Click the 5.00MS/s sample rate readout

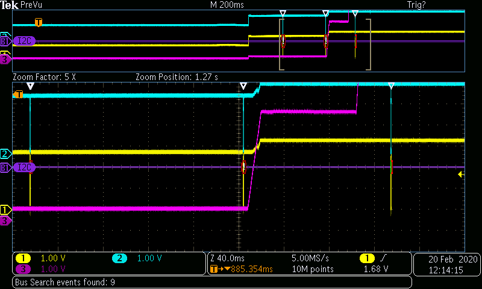click(x=310, y=258)
